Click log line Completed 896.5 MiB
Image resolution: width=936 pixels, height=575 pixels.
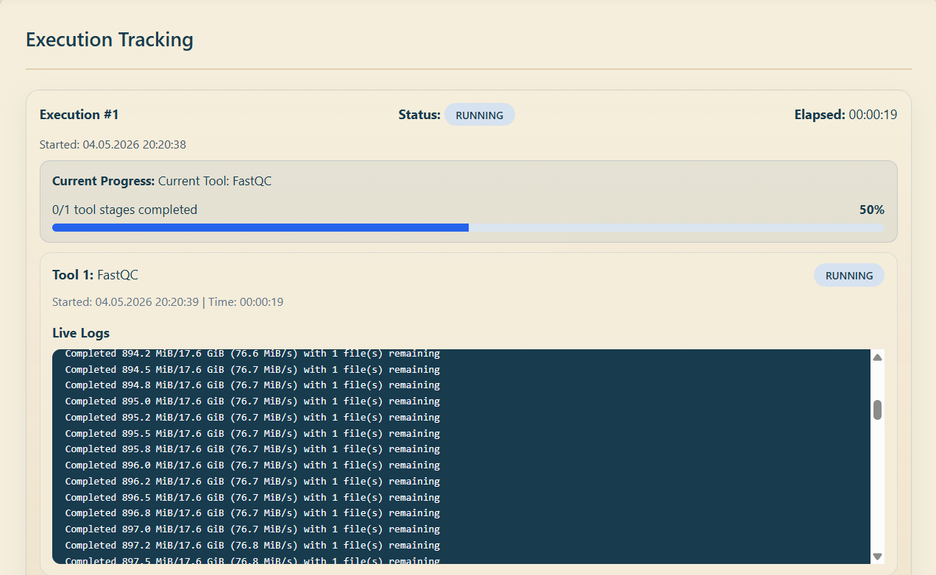click(252, 498)
